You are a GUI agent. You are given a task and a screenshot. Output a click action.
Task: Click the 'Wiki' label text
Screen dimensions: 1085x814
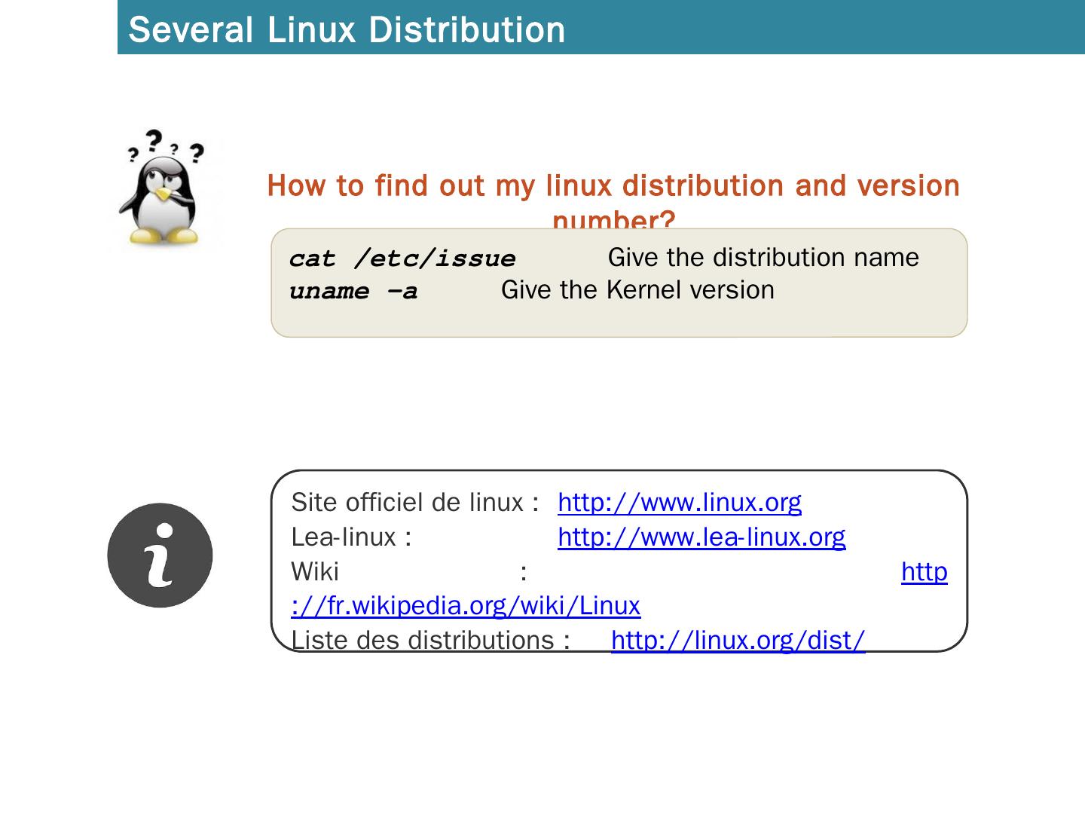[x=315, y=571]
